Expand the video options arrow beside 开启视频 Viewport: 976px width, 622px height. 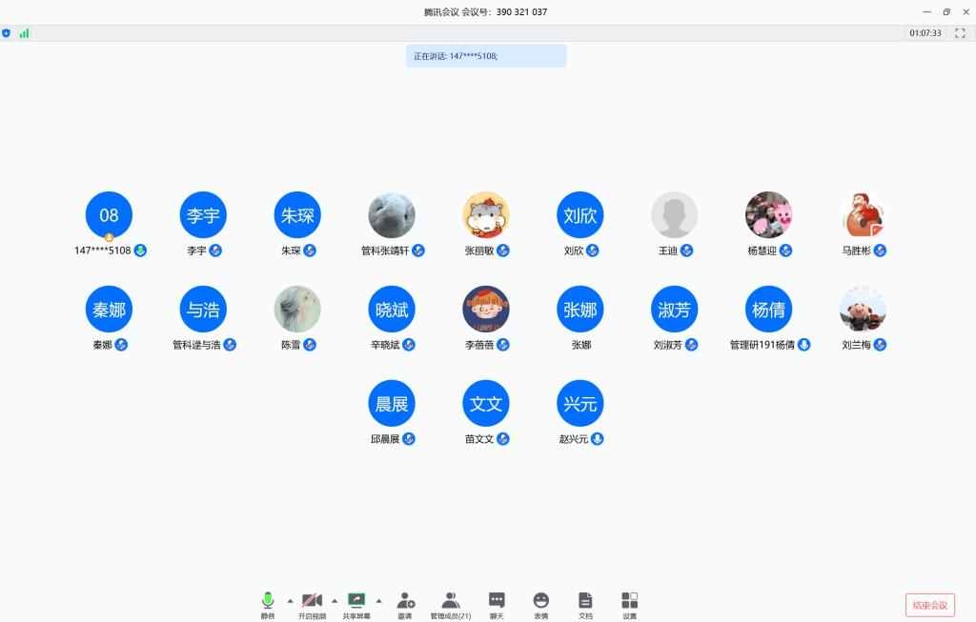pos(334,600)
